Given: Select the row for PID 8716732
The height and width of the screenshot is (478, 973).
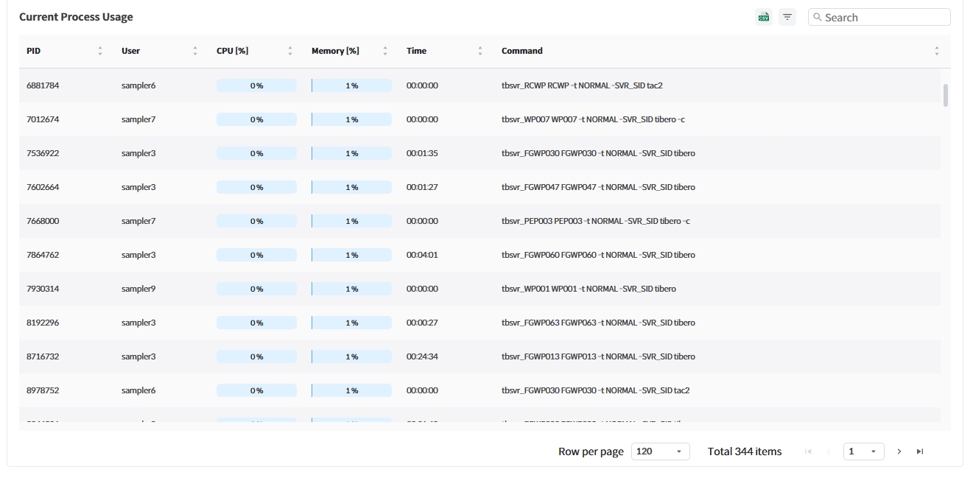Looking at the screenshot, I should tap(43, 356).
